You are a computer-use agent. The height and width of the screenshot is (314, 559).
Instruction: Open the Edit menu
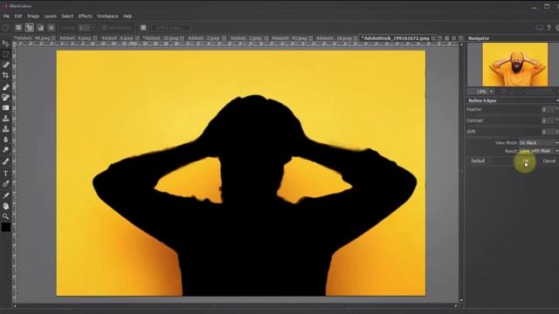(18, 16)
